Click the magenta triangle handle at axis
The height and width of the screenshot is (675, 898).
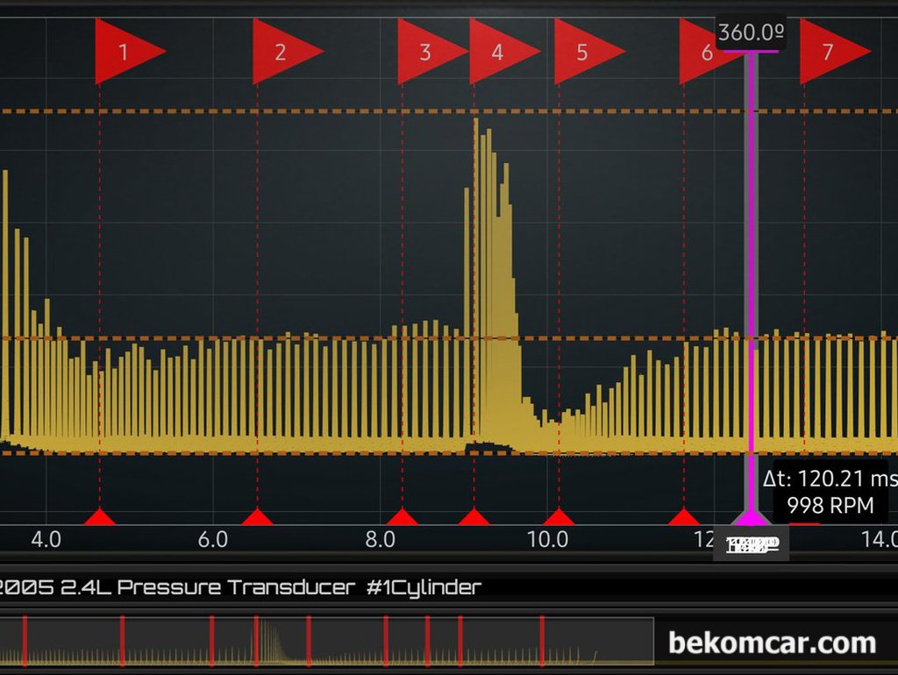coord(751,517)
